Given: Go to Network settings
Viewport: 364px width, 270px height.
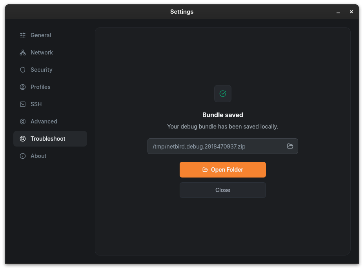Looking at the screenshot, I should [50, 53].
